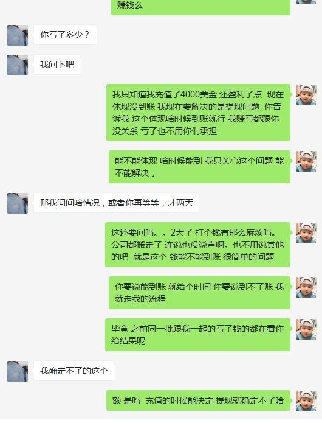Select the green bubble '充值的时候能决定'
The height and width of the screenshot is (423, 322).
click(x=198, y=400)
